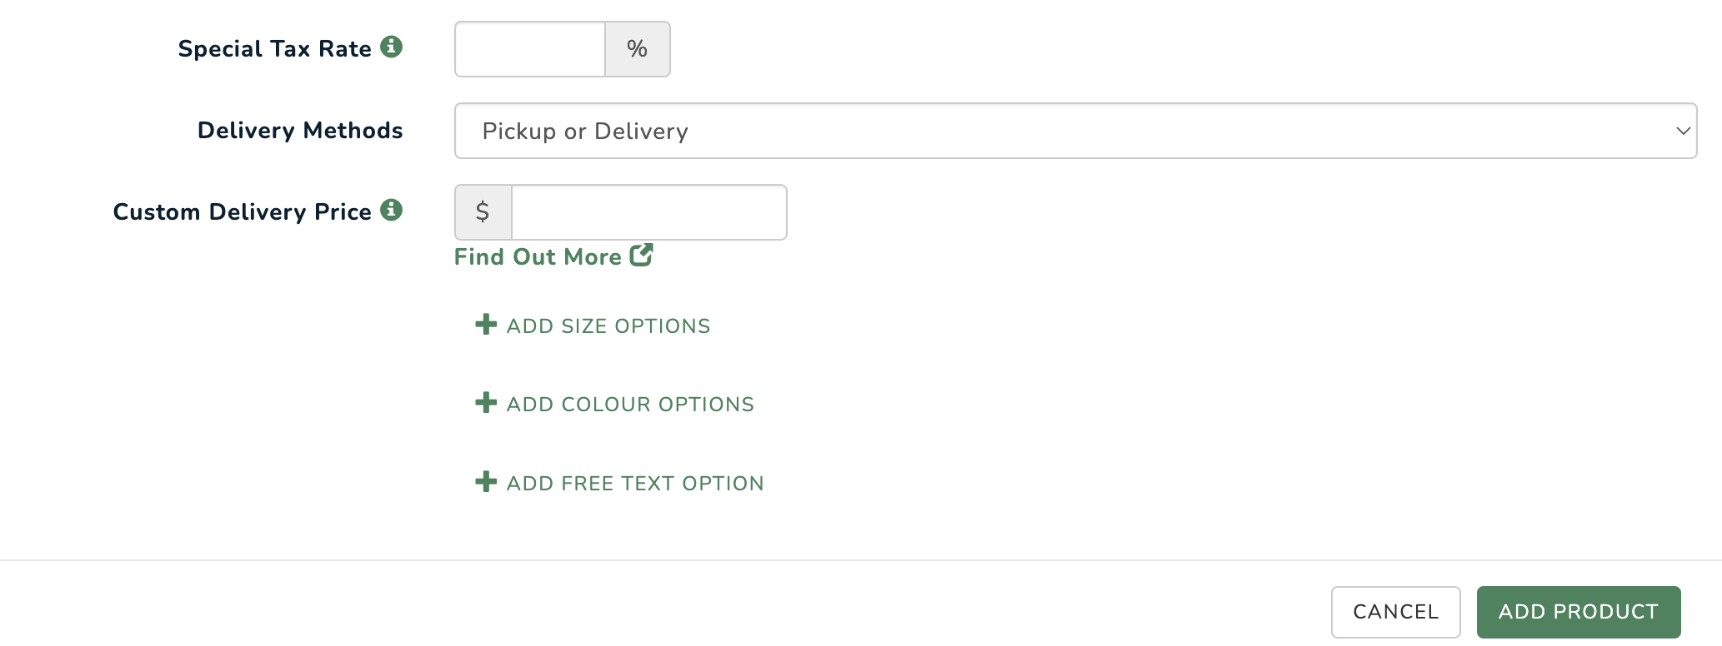This screenshot has height=646, width=1722.
Task: Open the Delivery Methods dropdown
Action: point(1075,131)
